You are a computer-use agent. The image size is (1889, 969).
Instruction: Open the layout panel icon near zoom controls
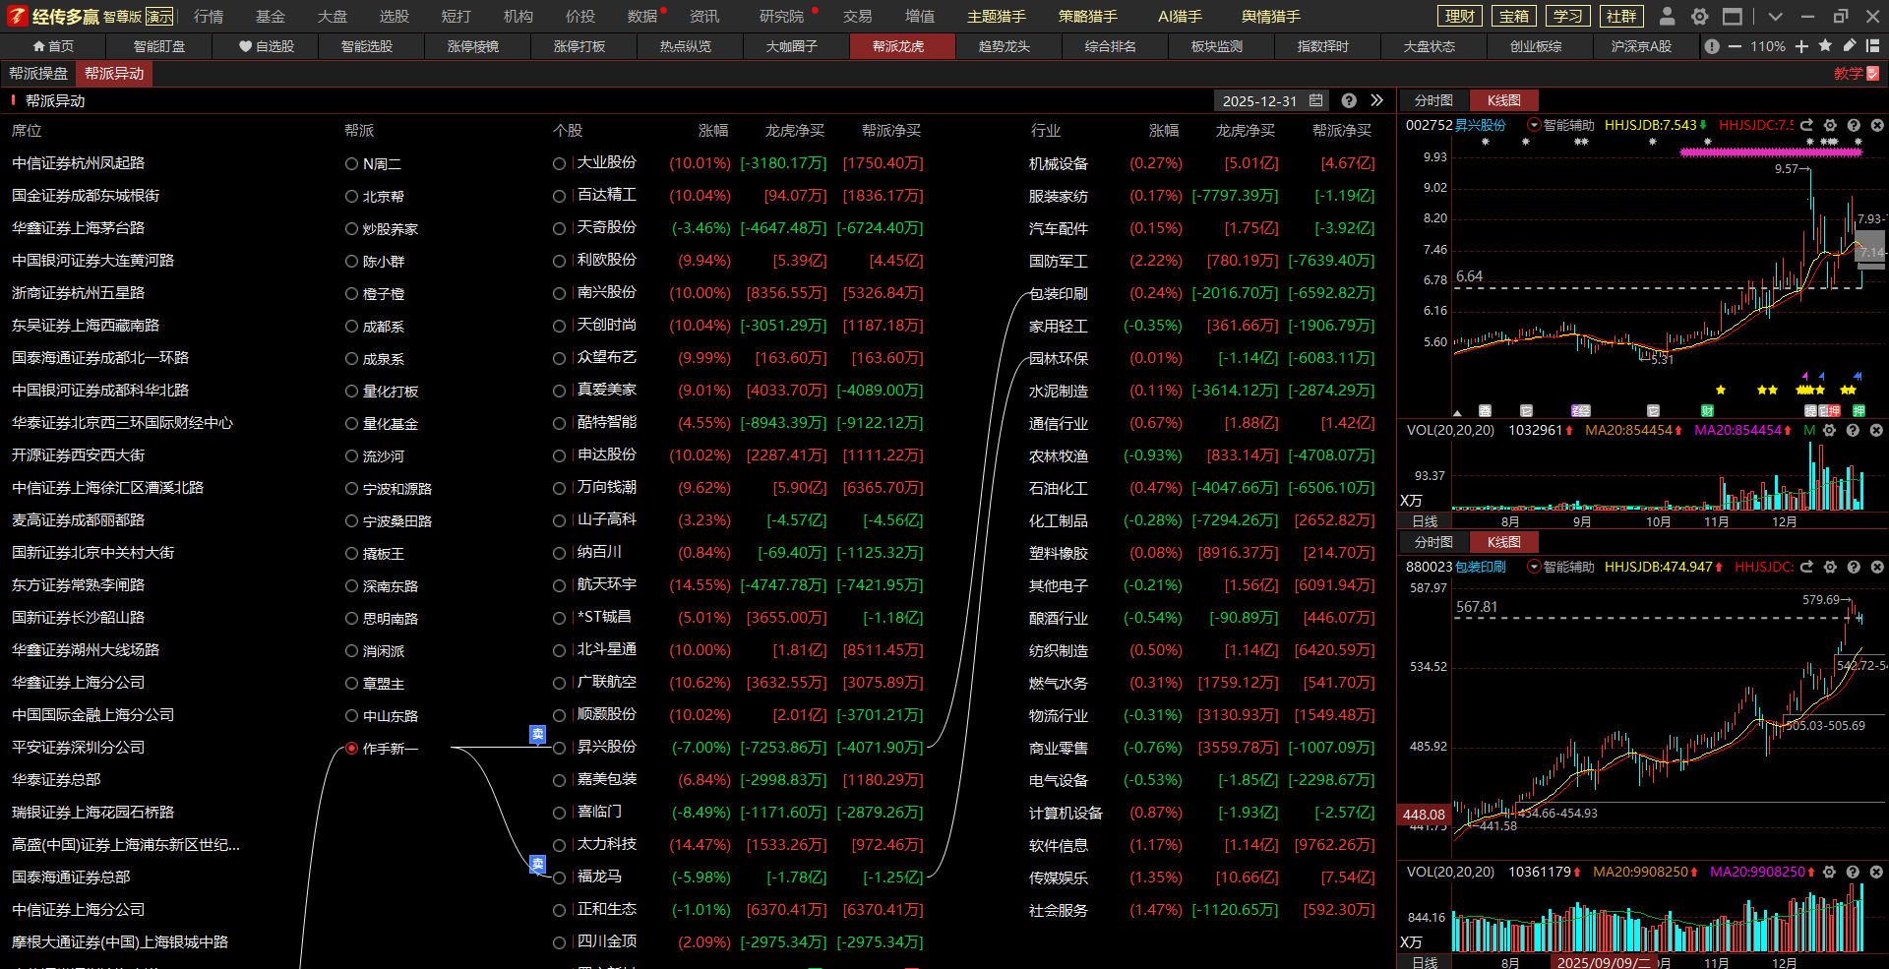point(1872,46)
